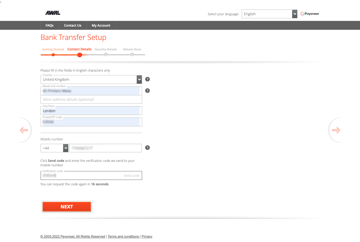Click the left dotted arrow navigation

click(x=24, y=130)
